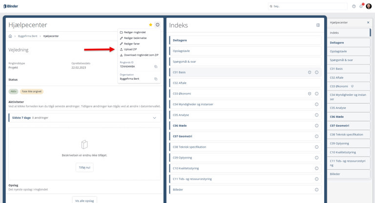Select Upload ZIP from the menu
375x203 pixels.
pyautogui.click(x=131, y=49)
